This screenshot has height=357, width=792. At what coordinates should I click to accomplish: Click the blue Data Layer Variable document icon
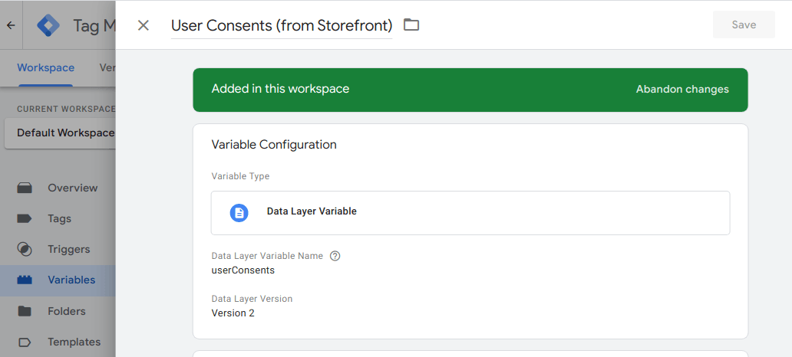pyautogui.click(x=239, y=213)
